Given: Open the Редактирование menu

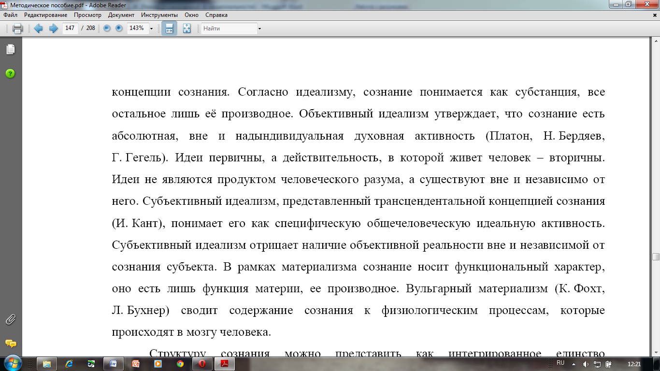Looking at the screenshot, I should 45,15.
